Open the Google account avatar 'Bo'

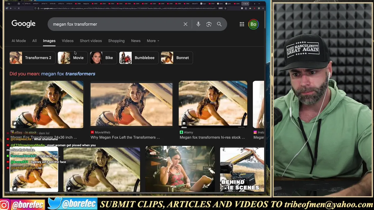coord(253,24)
